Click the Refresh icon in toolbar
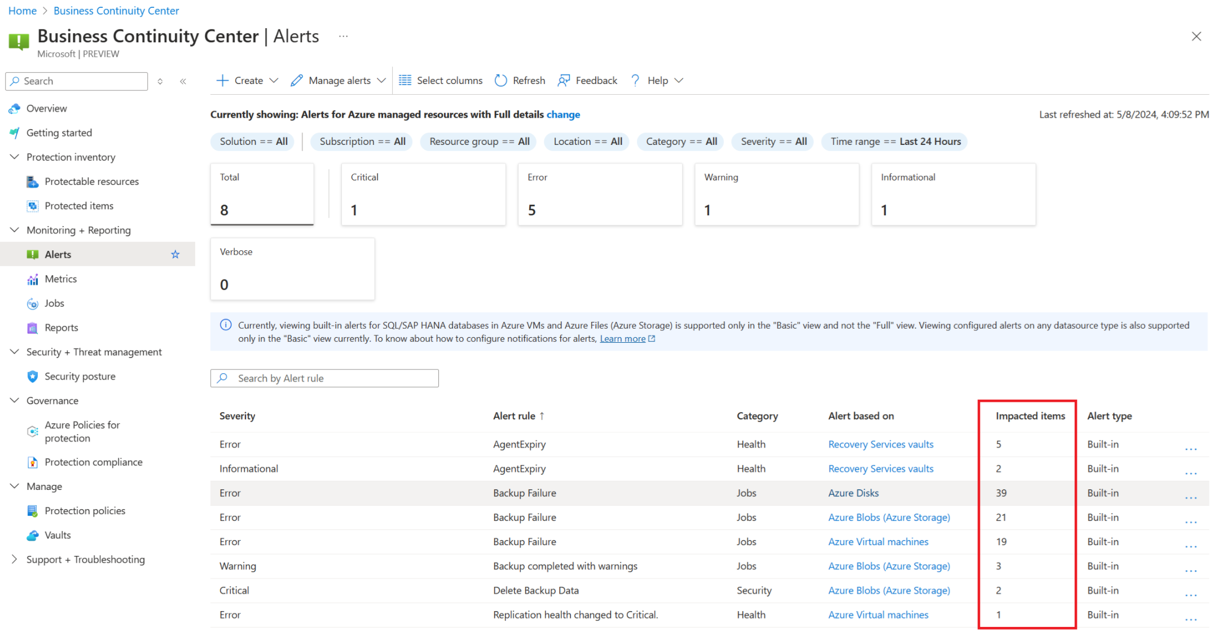The height and width of the screenshot is (632, 1213). 500,81
